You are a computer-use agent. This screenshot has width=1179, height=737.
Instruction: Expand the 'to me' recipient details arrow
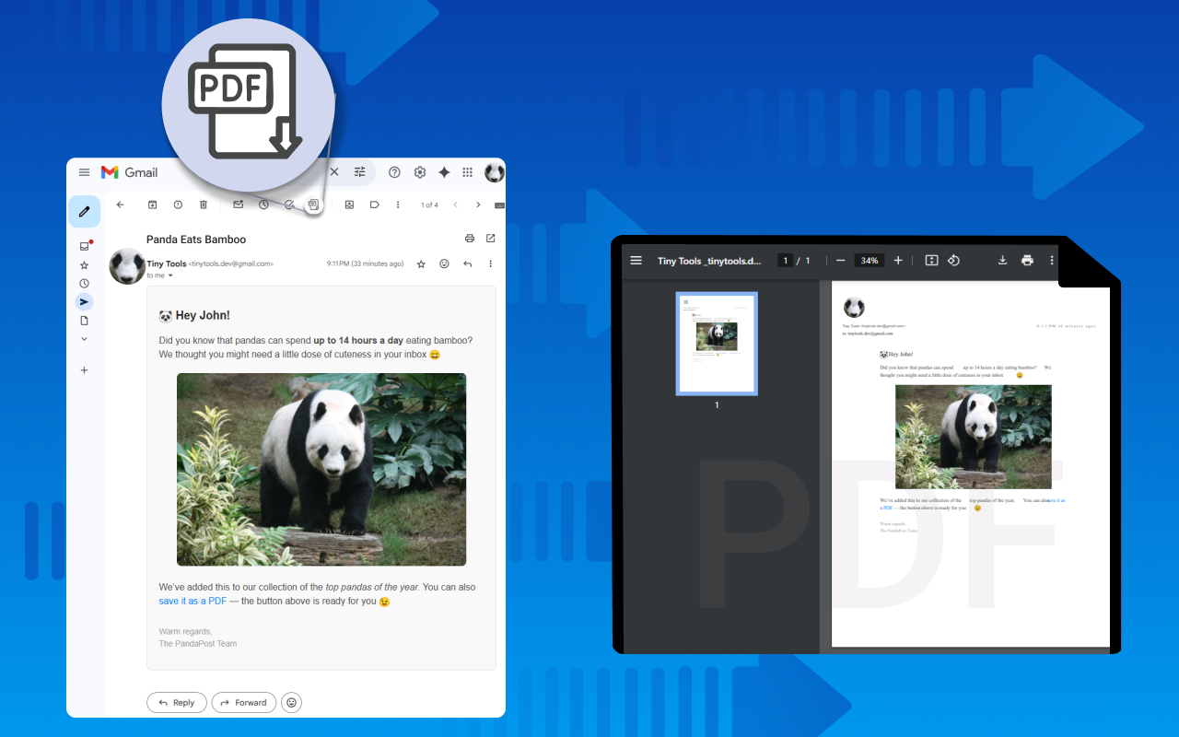(170, 275)
